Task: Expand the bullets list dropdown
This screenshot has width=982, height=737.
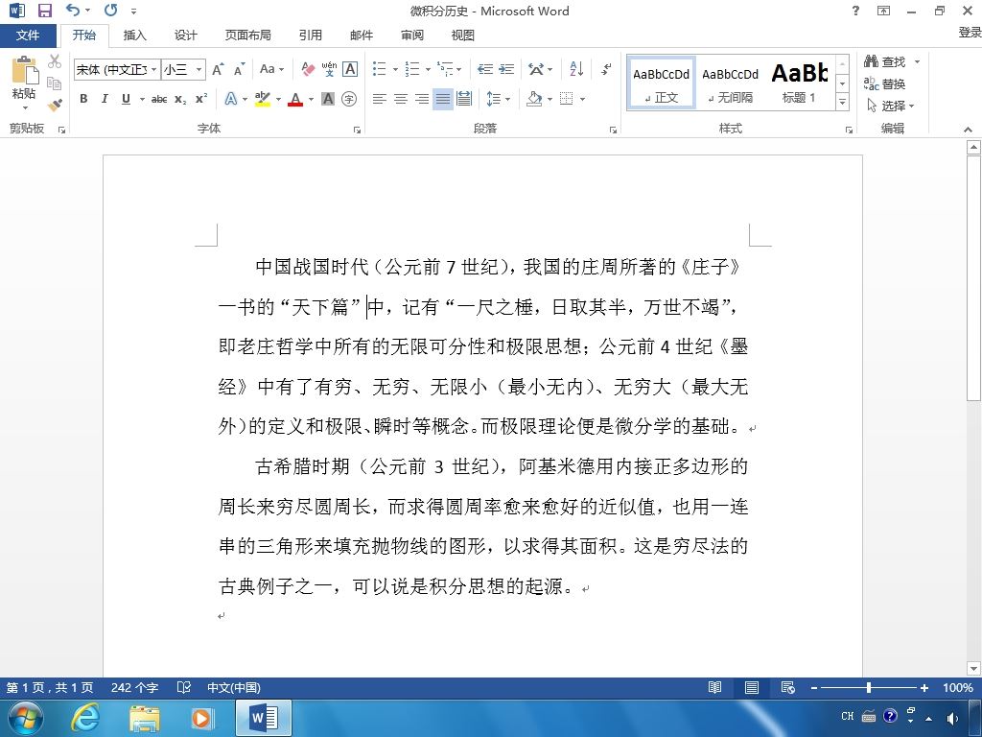Action: (x=395, y=69)
